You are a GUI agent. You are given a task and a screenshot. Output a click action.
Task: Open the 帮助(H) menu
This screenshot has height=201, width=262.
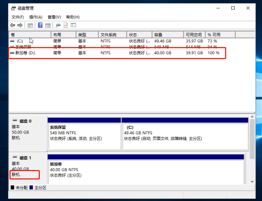coord(73,17)
